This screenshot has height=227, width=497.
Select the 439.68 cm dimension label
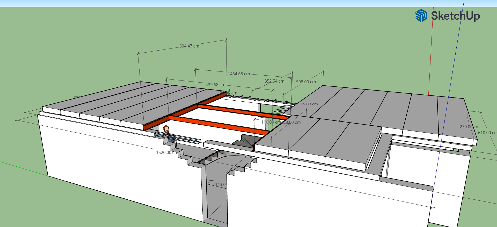[x=215, y=85]
